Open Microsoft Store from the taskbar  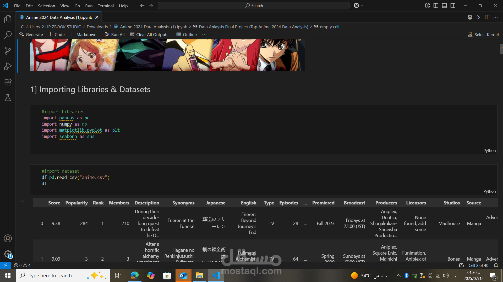coord(167,275)
